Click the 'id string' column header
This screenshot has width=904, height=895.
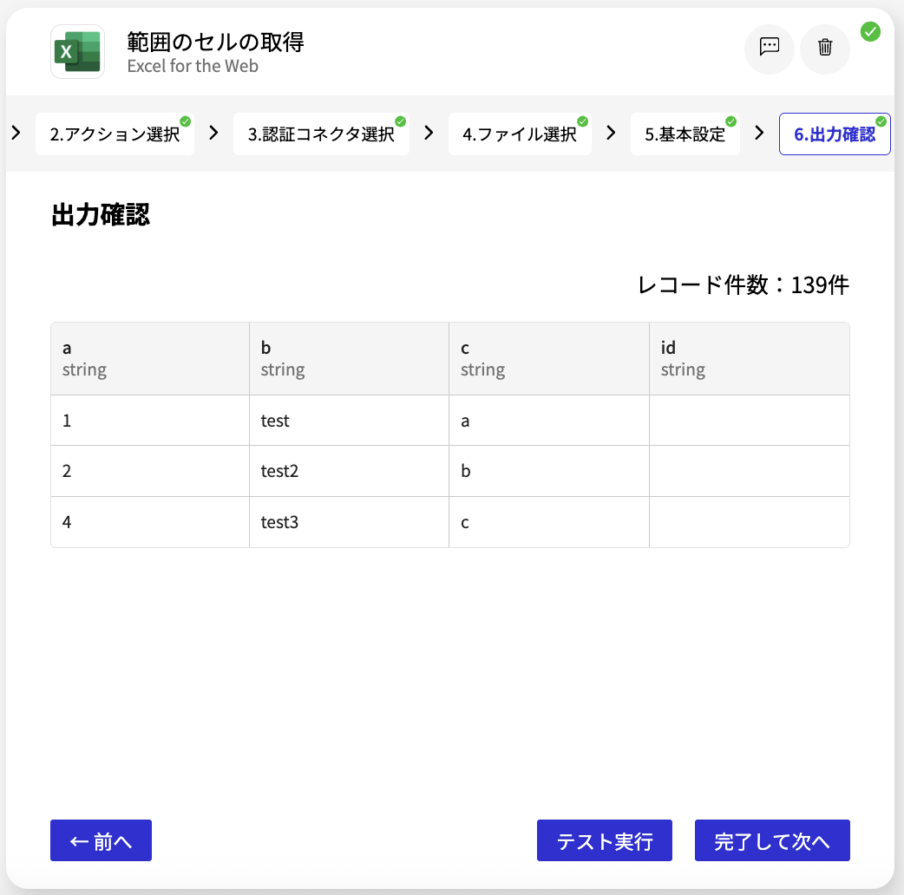(749, 358)
